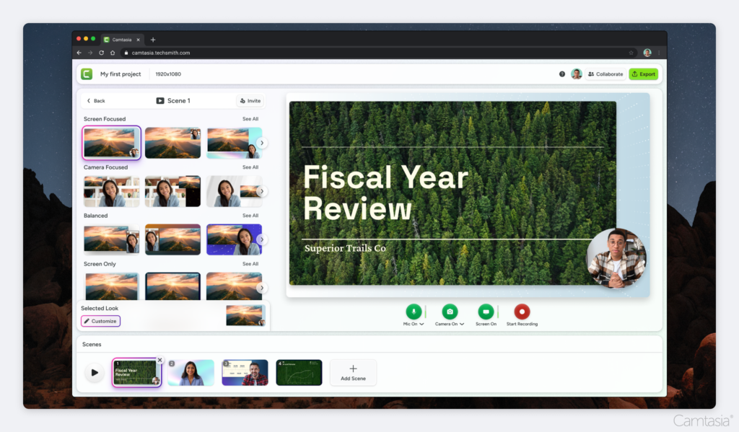This screenshot has width=739, height=432.
Task: Show more Screen Focused layouts with arrow
Action: (x=262, y=143)
